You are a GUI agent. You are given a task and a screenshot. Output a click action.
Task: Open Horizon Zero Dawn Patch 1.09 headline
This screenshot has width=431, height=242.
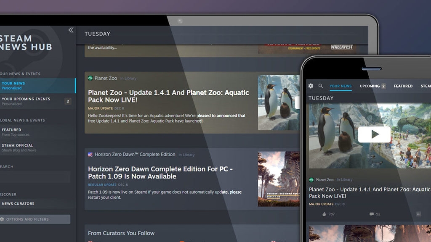tap(160, 173)
